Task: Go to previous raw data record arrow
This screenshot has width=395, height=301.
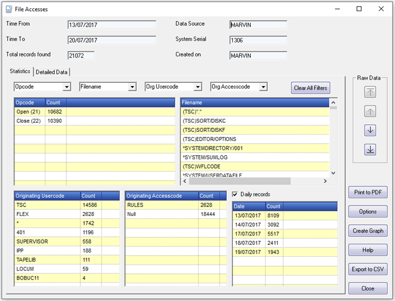Action: 370,111
